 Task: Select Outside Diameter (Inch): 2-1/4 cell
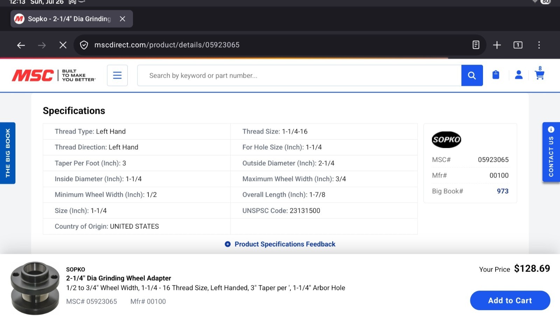(x=324, y=163)
